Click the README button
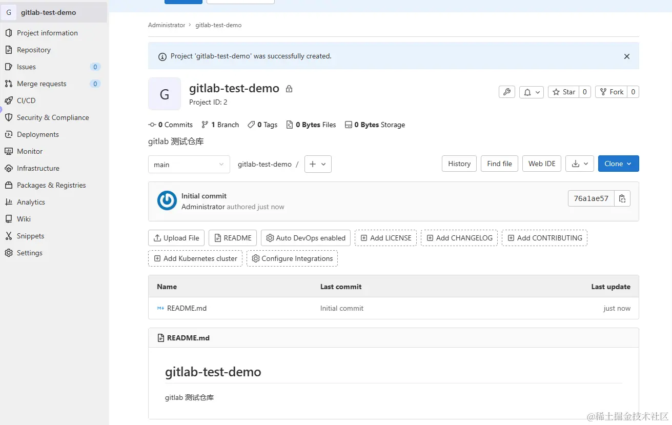The width and height of the screenshot is (672, 425). click(x=233, y=238)
